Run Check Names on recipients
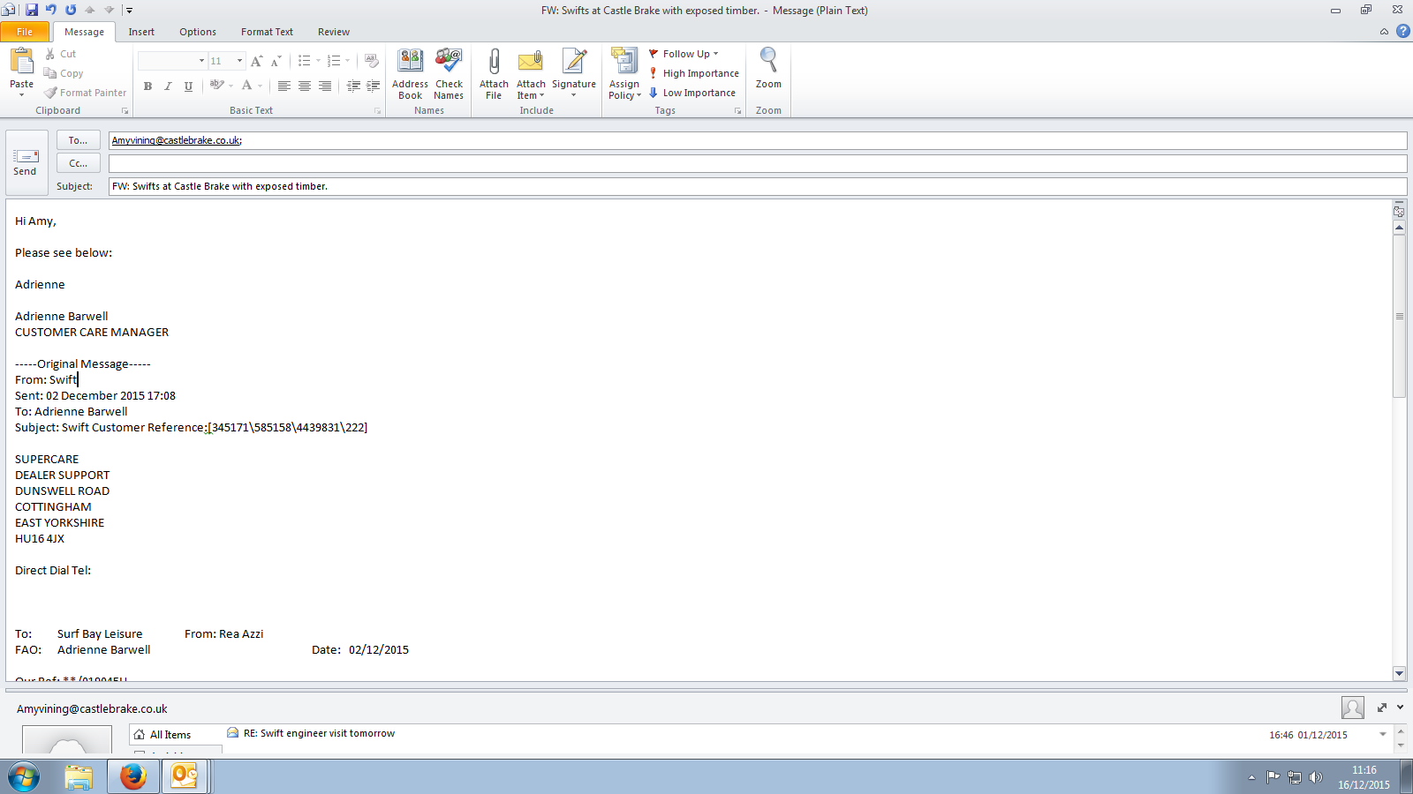This screenshot has width=1413, height=794. tap(449, 74)
